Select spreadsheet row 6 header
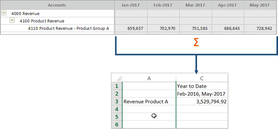This screenshot has width=278, height=129. [x=117, y=124]
